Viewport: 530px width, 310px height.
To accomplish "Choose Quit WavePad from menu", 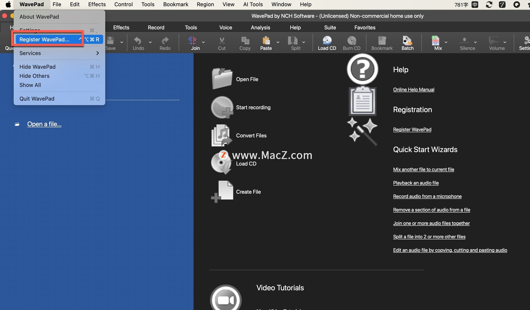I will 59,98.
